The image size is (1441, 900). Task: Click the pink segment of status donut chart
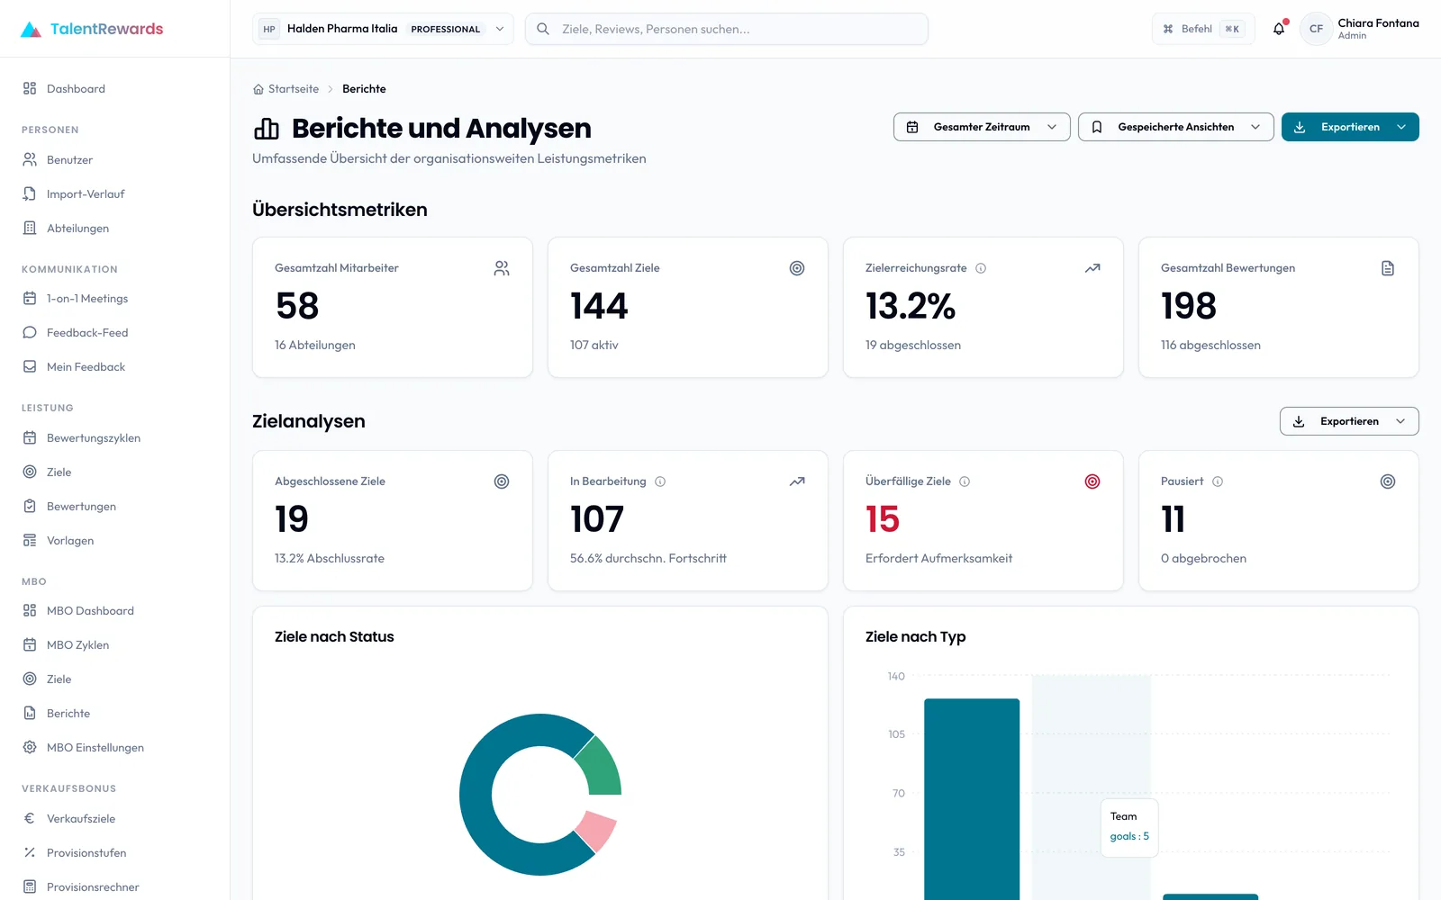[x=596, y=830]
